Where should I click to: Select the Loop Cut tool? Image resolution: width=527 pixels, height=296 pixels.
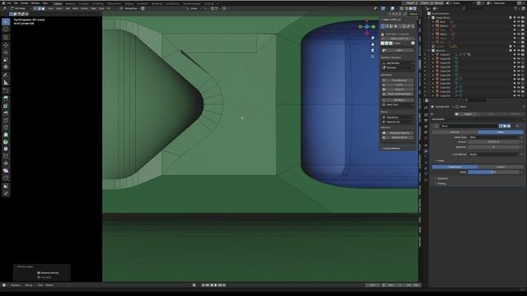click(x=6, y=120)
